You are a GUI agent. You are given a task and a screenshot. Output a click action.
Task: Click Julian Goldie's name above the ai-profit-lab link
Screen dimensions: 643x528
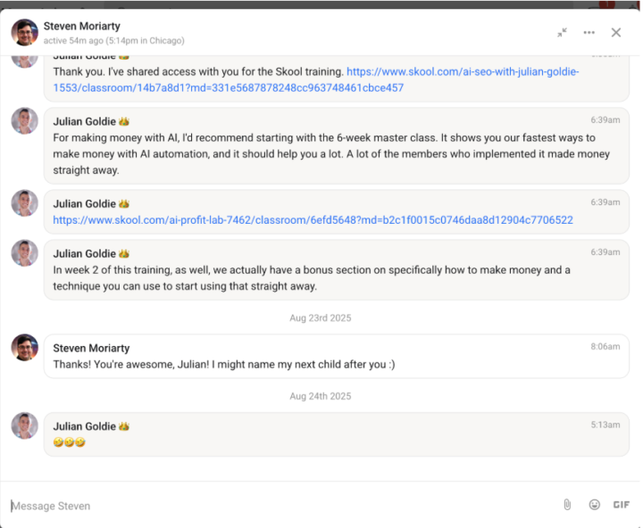85,203
